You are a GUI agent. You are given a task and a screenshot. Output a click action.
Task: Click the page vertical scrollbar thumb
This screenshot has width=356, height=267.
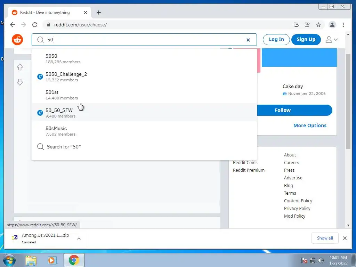(348, 102)
